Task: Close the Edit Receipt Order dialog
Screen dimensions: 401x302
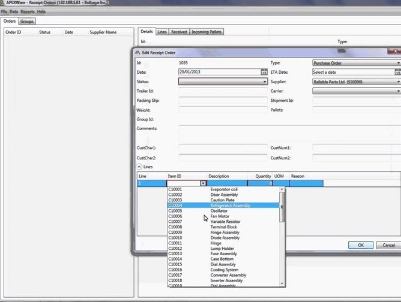Action: pos(395,52)
